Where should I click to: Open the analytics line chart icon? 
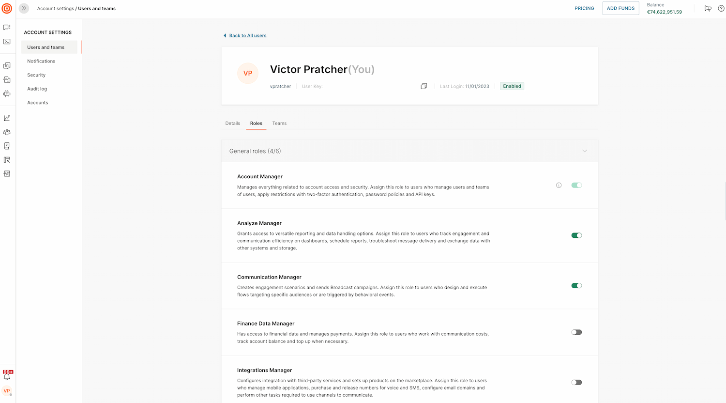click(7, 118)
